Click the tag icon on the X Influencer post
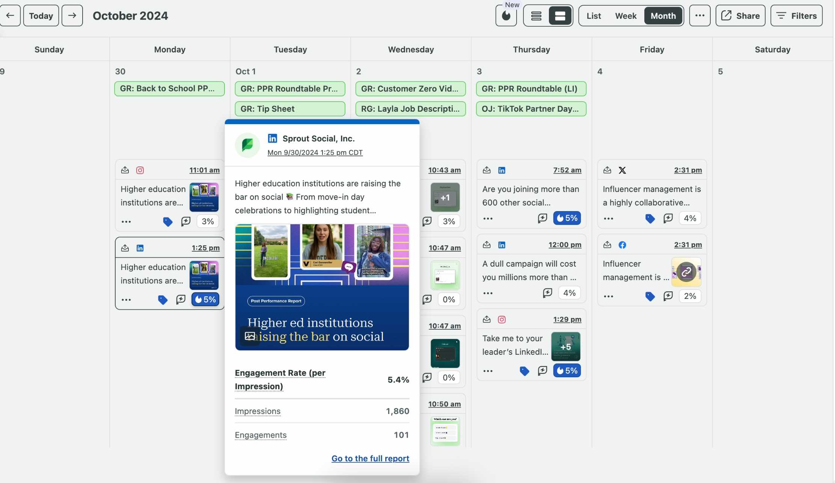The height and width of the screenshot is (483, 835). 650,219
